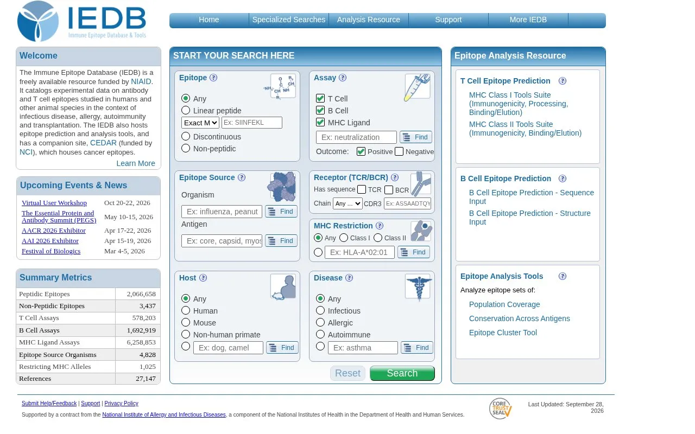Click the disease caduceus icon
The image size is (695, 434).
coord(418,287)
